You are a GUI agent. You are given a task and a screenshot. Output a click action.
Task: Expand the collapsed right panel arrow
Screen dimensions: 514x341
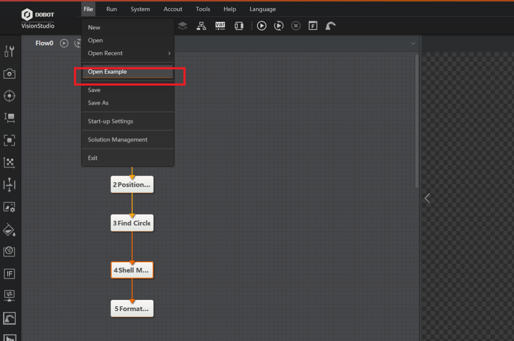(x=427, y=198)
